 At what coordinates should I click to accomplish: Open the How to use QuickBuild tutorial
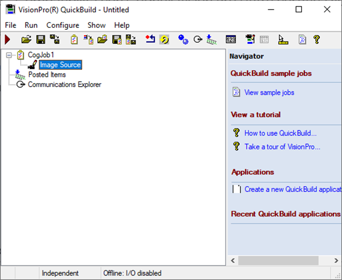tap(280, 133)
